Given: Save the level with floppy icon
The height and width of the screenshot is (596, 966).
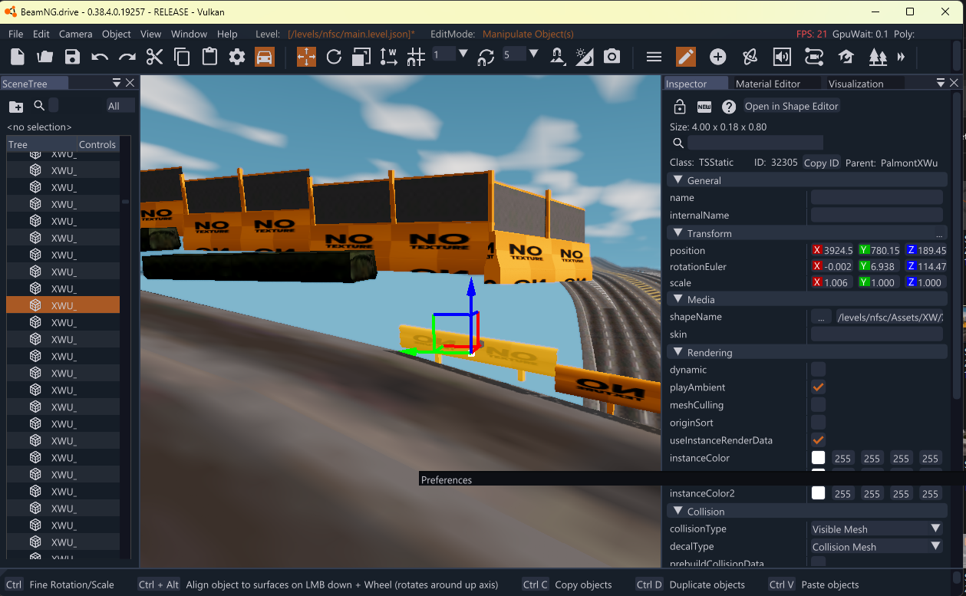Looking at the screenshot, I should (72, 57).
